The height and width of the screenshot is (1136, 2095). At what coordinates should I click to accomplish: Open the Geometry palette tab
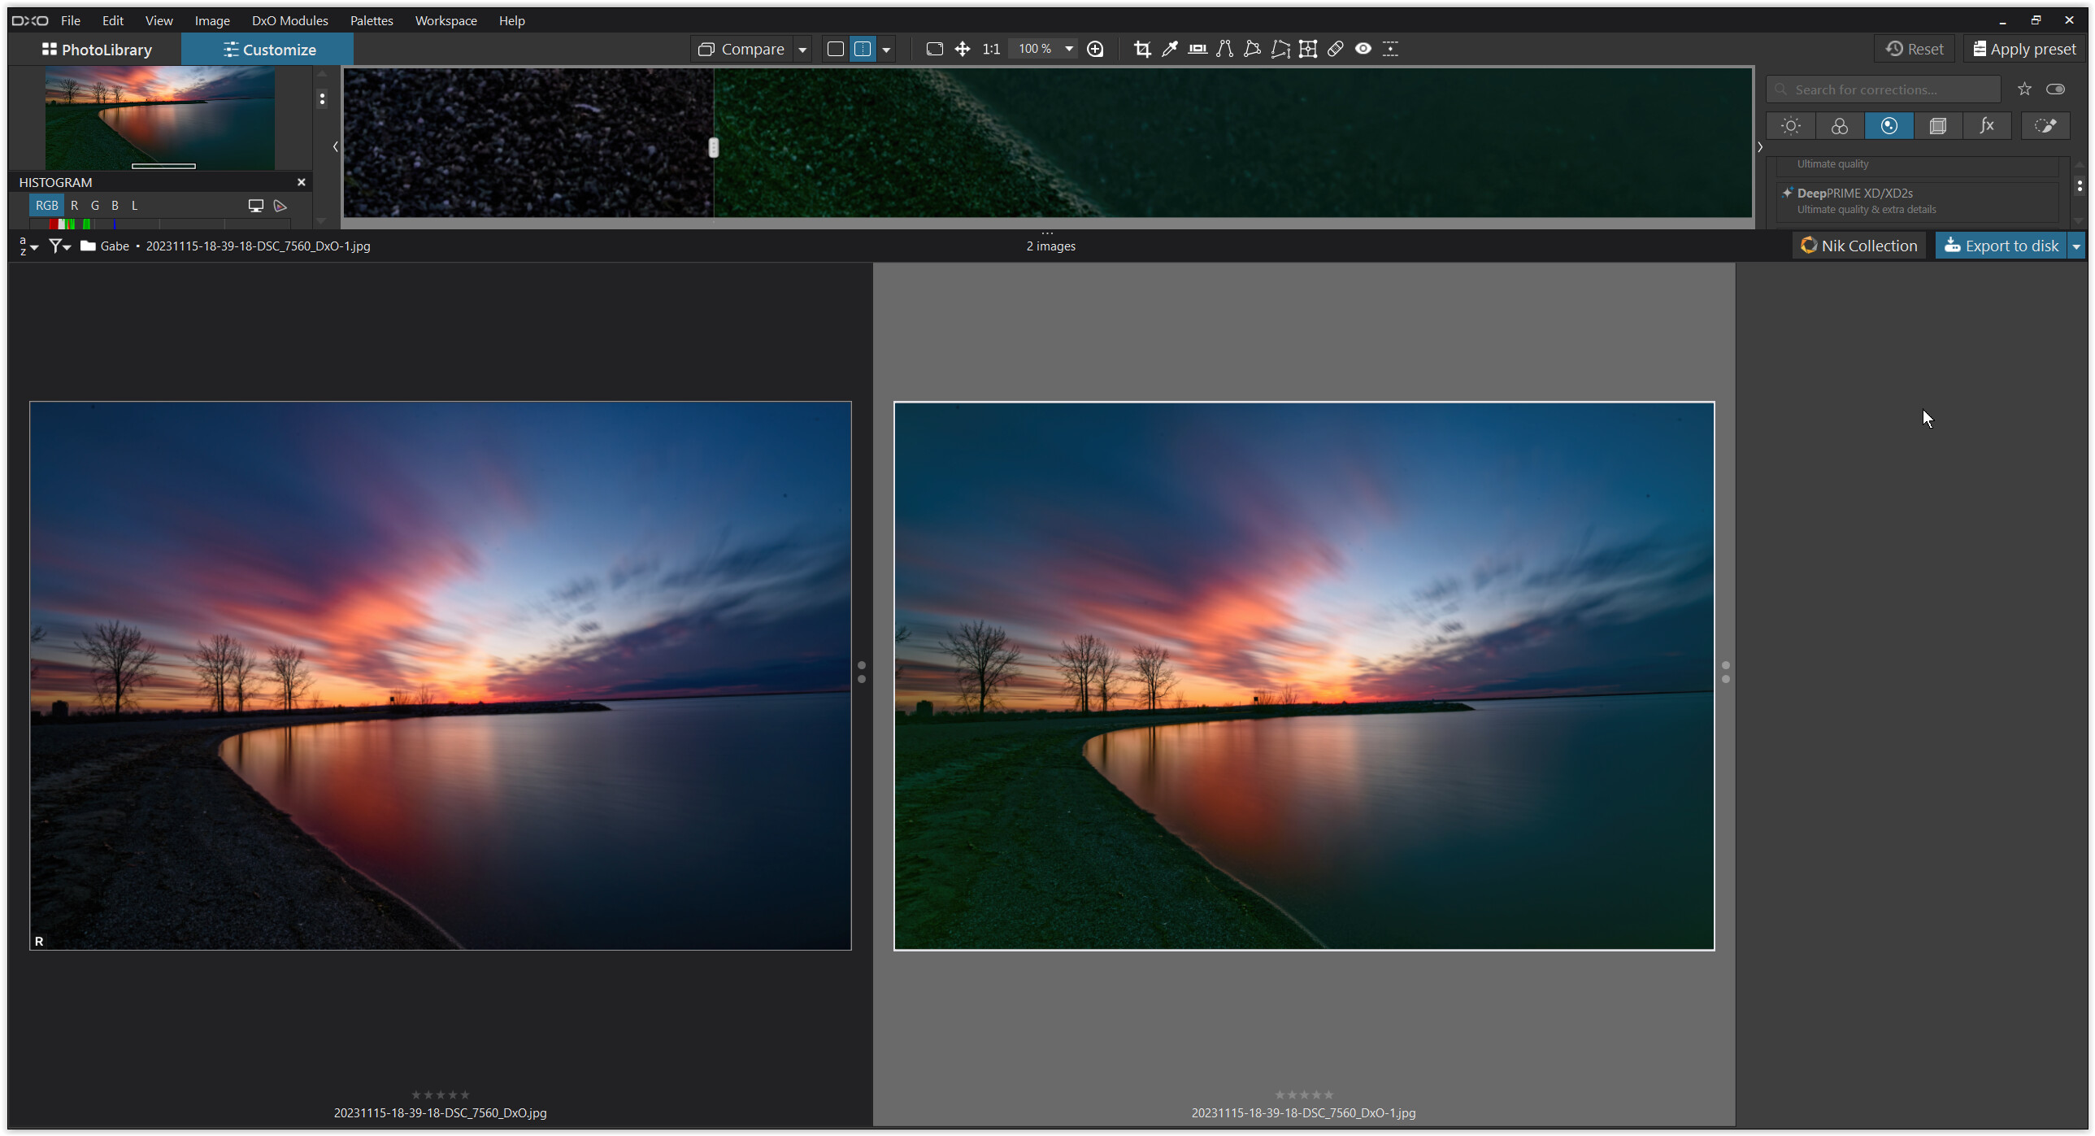(1937, 126)
